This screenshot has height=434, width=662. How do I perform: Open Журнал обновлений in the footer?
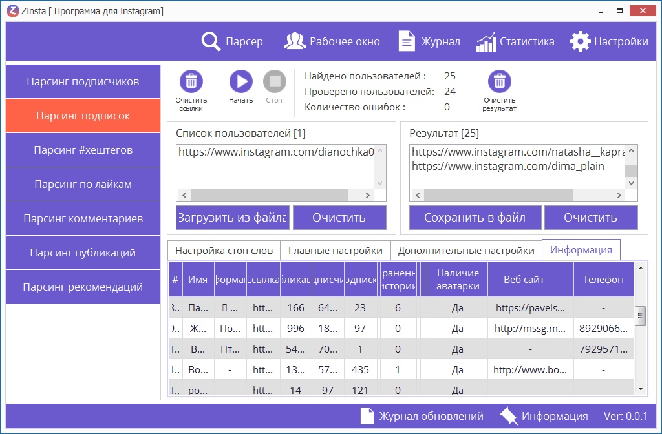pyautogui.click(x=367, y=416)
